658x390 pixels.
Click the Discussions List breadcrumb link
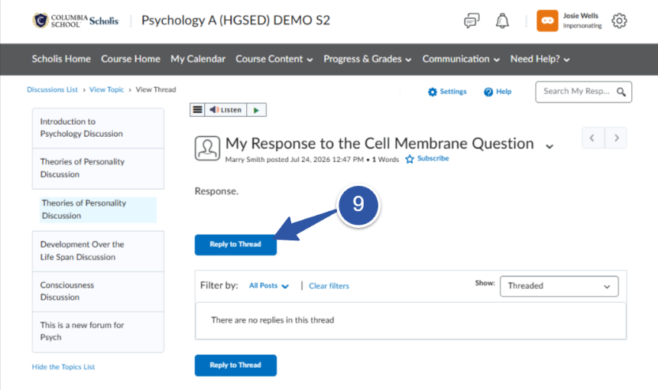52,89
